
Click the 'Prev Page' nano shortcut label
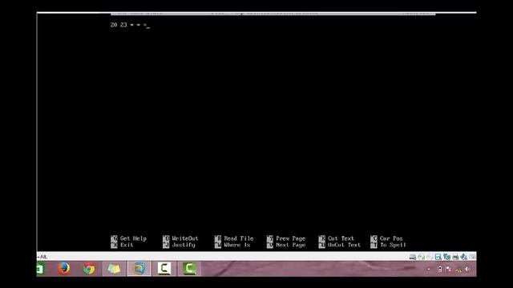pos(290,238)
